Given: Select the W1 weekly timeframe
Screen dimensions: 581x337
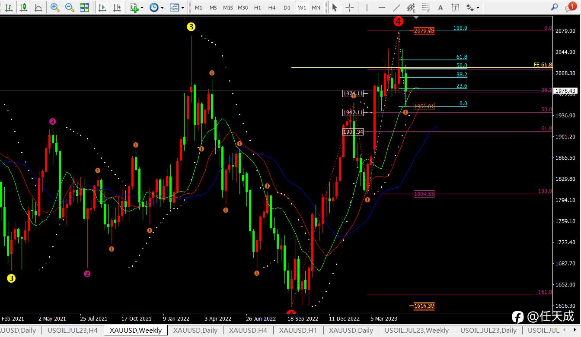Looking at the screenshot, I should tap(302, 8).
